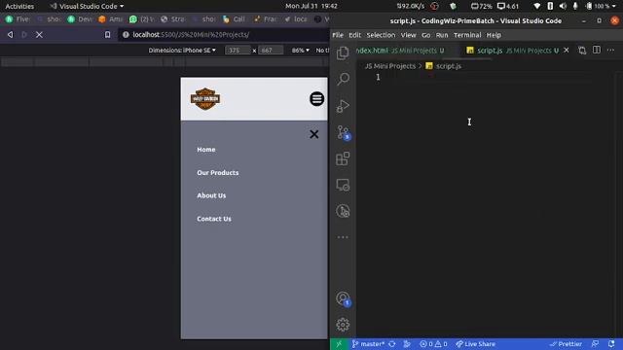The image size is (623, 350).
Task: Open the Run and Debug view
Action: pyautogui.click(x=343, y=106)
